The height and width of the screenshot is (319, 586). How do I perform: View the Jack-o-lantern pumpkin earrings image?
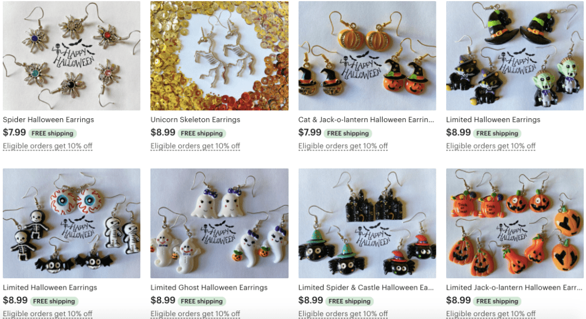click(x=514, y=223)
